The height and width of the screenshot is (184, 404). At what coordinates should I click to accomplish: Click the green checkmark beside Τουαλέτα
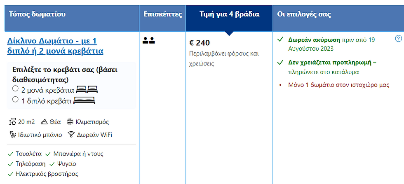(11, 154)
